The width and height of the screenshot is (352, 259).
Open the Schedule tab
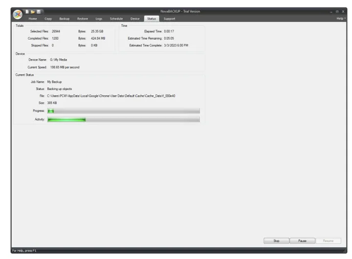tap(116, 19)
